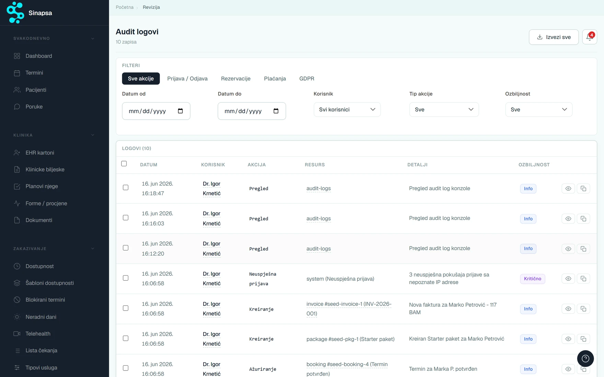Viewport: 604px width, 377px height.
Task: Collapse the ZAKAZIVANJE sidebar section
Action: [93, 248]
